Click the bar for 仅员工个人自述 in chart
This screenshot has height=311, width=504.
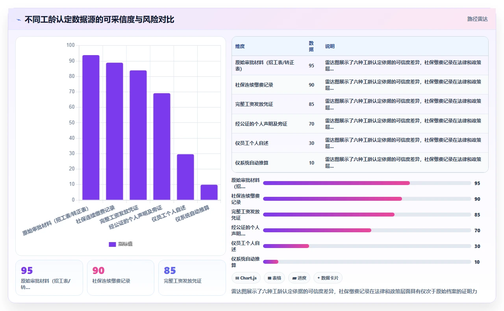(185, 177)
